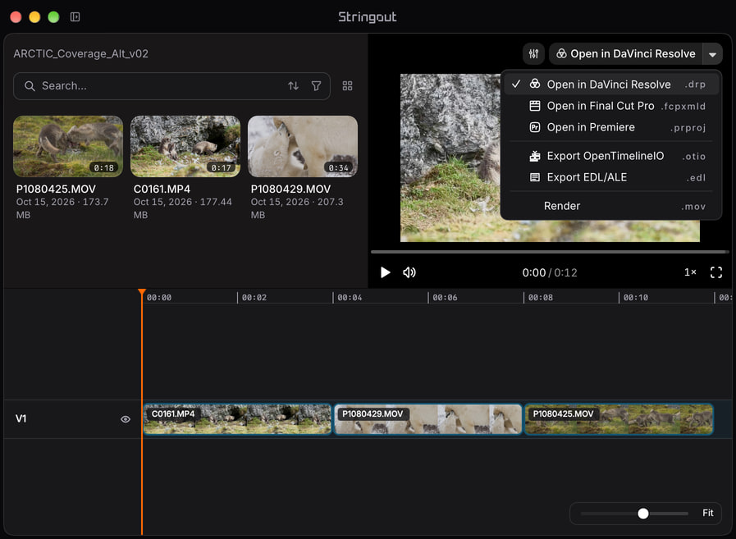
Task: Click the OpenTimelineIO export icon
Action: tap(535, 156)
